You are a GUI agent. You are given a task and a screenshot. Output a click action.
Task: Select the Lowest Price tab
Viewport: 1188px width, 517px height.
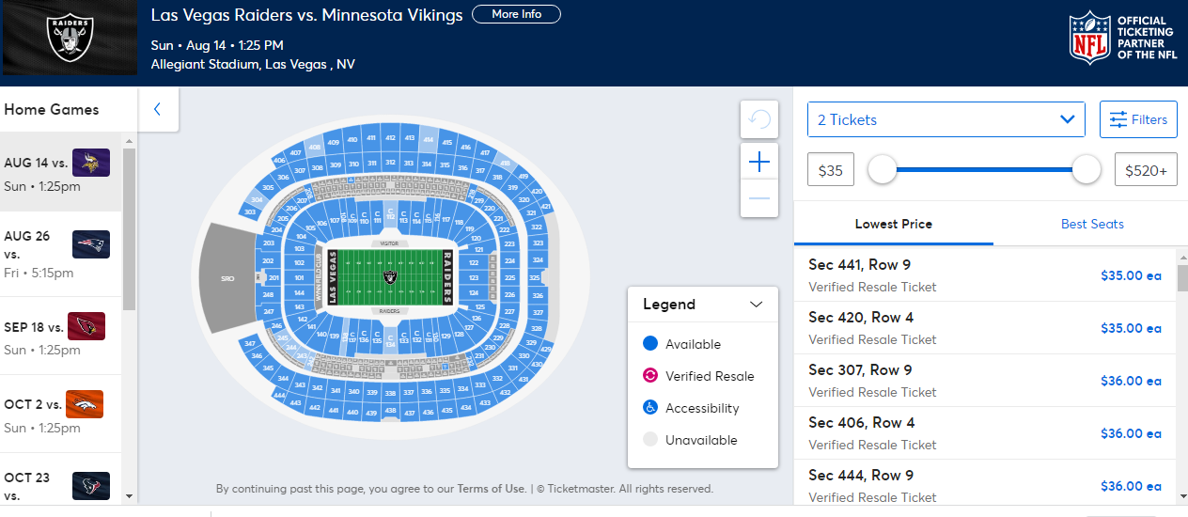click(893, 224)
